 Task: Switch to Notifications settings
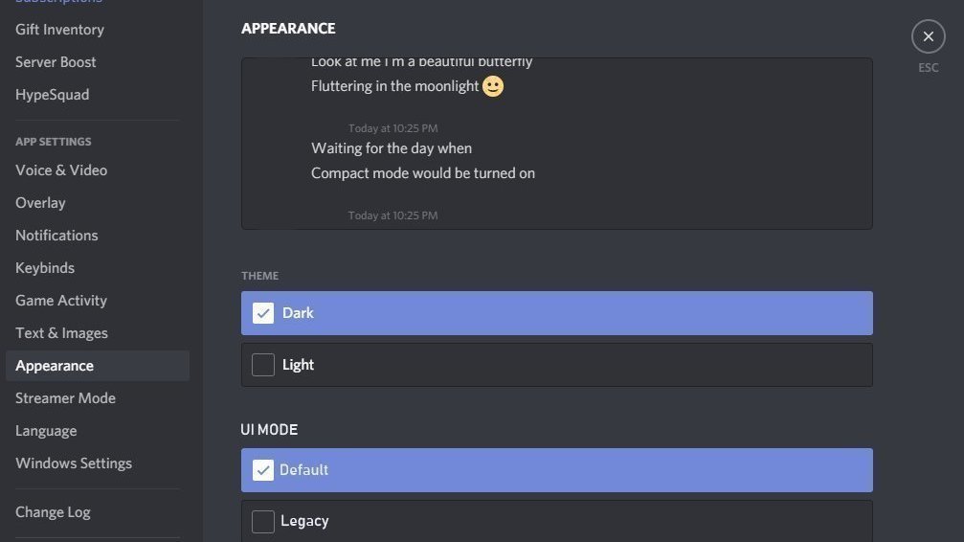pos(56,236)
